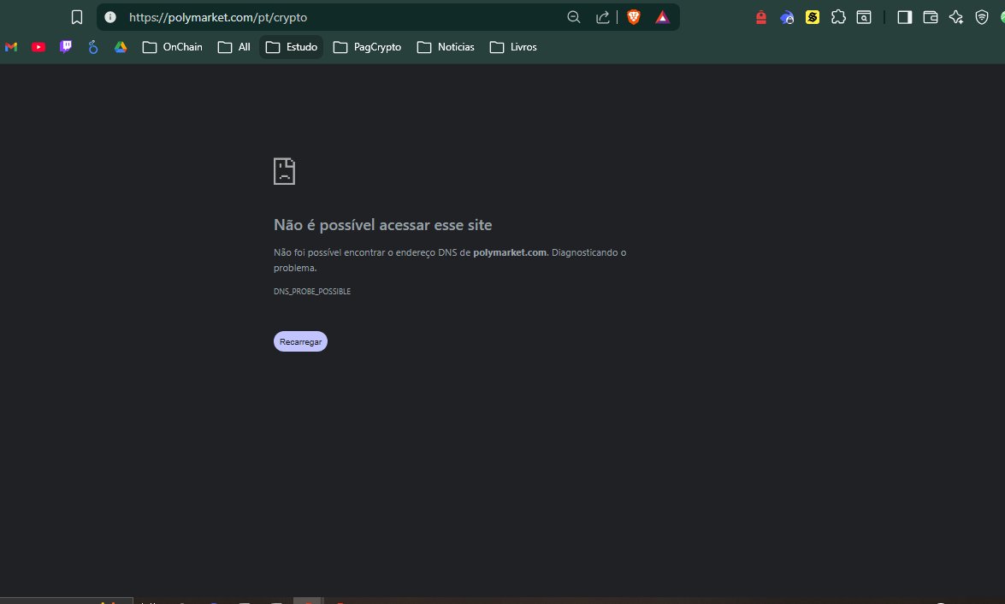Image resolution: width=1005 pixels, height=604 pixels.
Task: Click the Recarregar reload button
Action: point(300,341)
